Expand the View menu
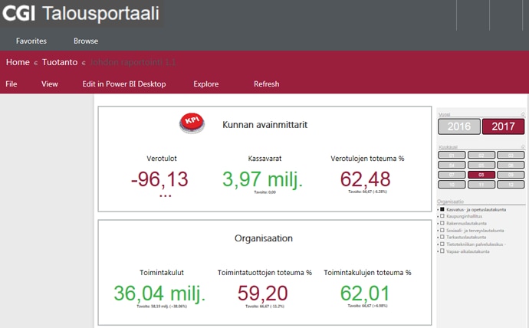Viewport: 529px width, 328px height. [50, 84]
